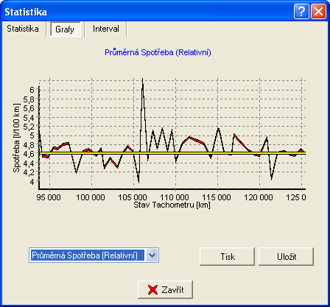Click the Stav Tachometru [km] axis label
This screenshot has height=307, width=330.
point(172,205)
